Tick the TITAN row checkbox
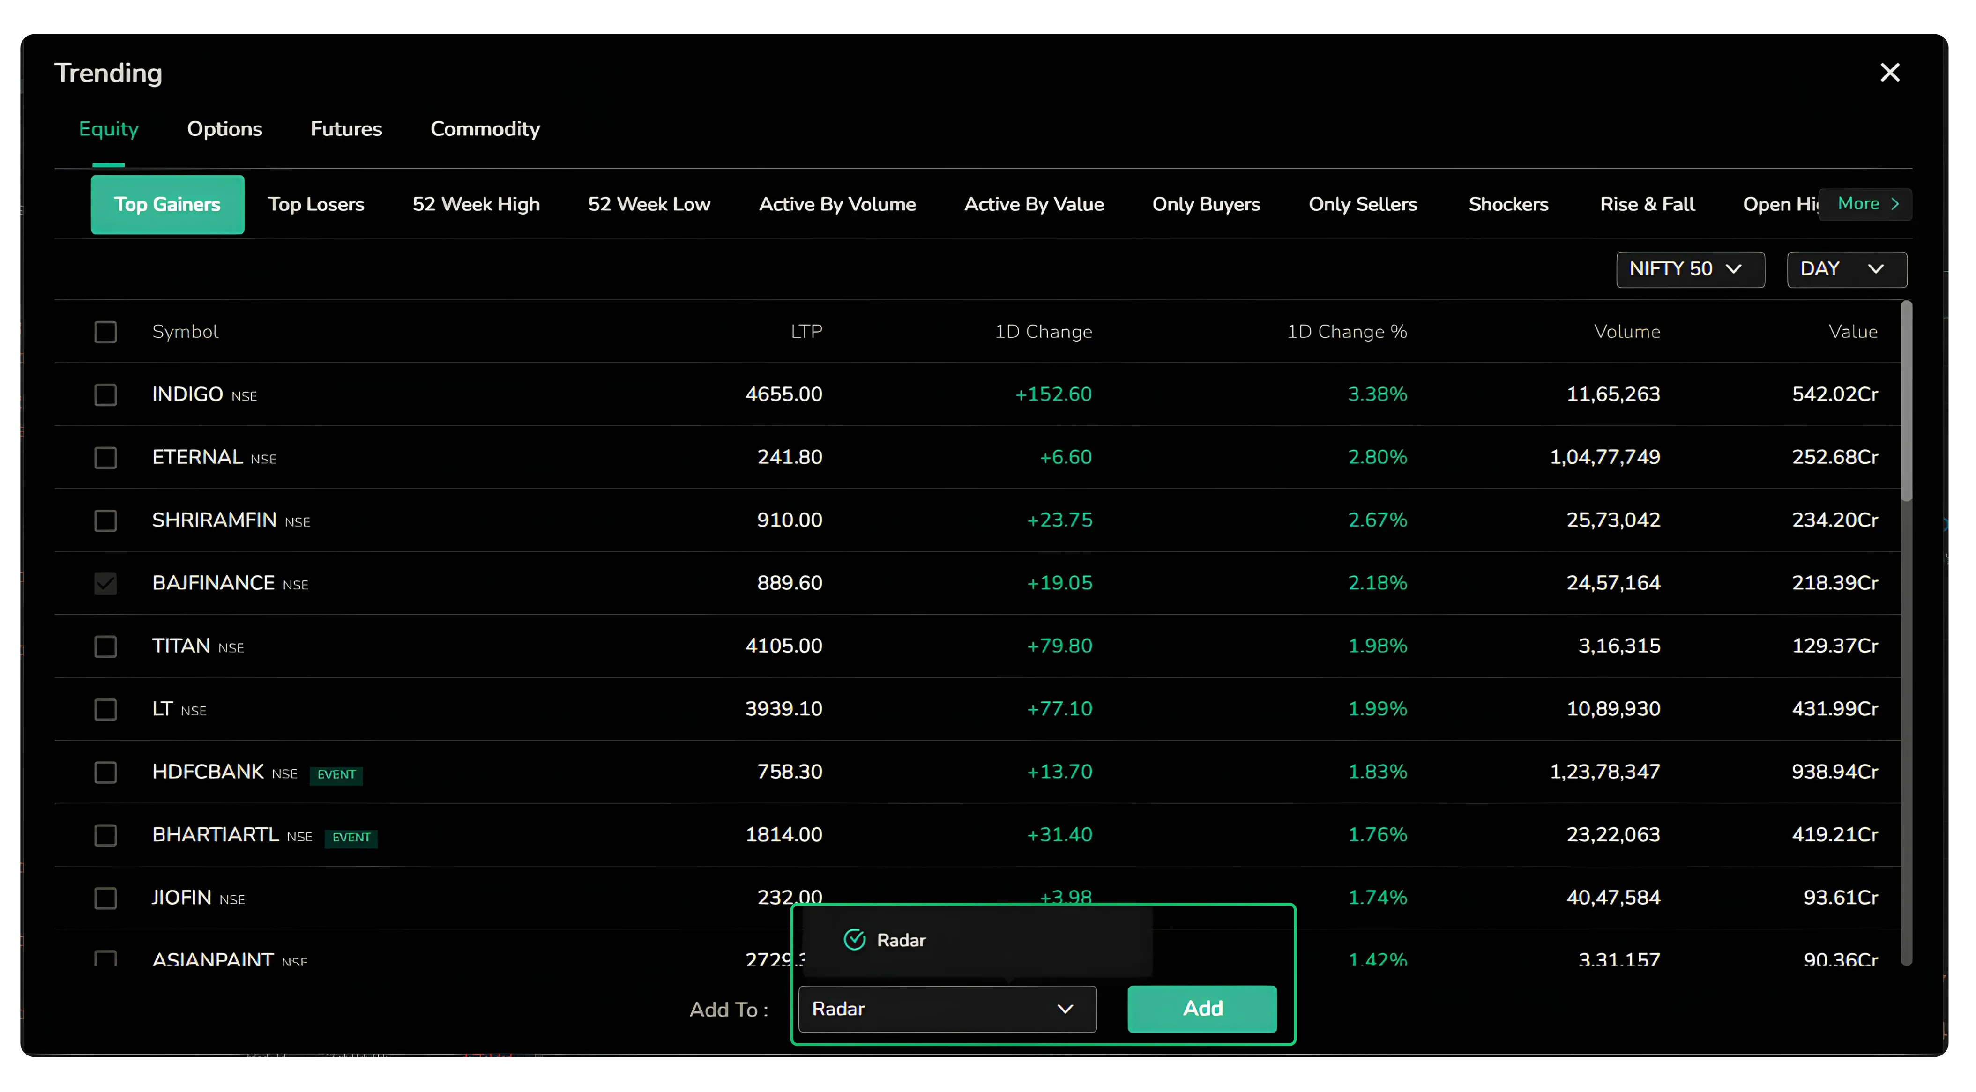 pyautogui.click(x=105, y=646)
